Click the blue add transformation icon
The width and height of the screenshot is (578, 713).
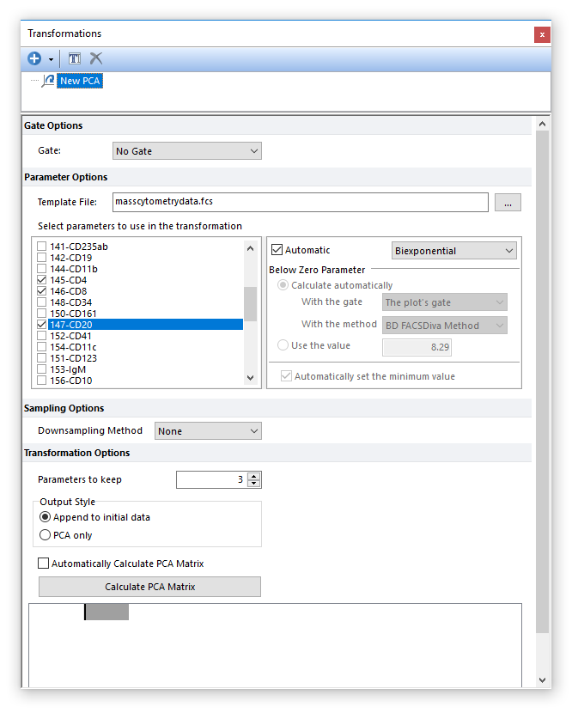tap(34, 58)
